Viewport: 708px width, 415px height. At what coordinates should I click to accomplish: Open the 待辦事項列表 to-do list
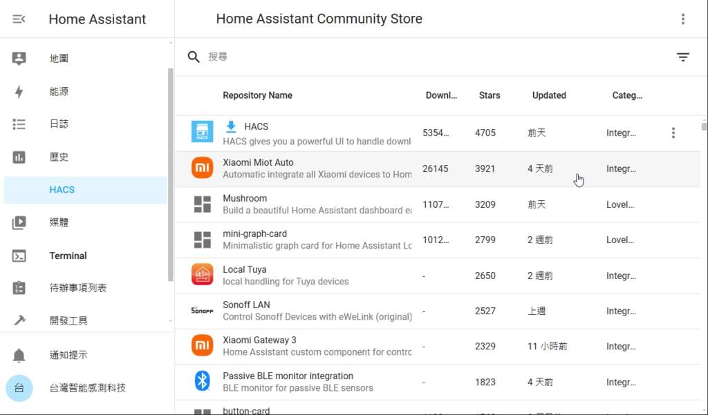pos(77,288)
